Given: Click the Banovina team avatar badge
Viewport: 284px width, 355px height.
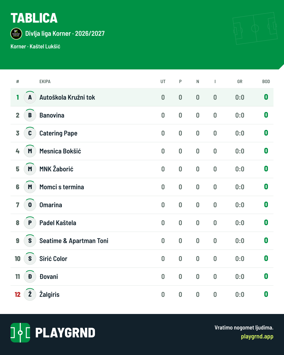Looking at the screenshot, I should [30, 115].
